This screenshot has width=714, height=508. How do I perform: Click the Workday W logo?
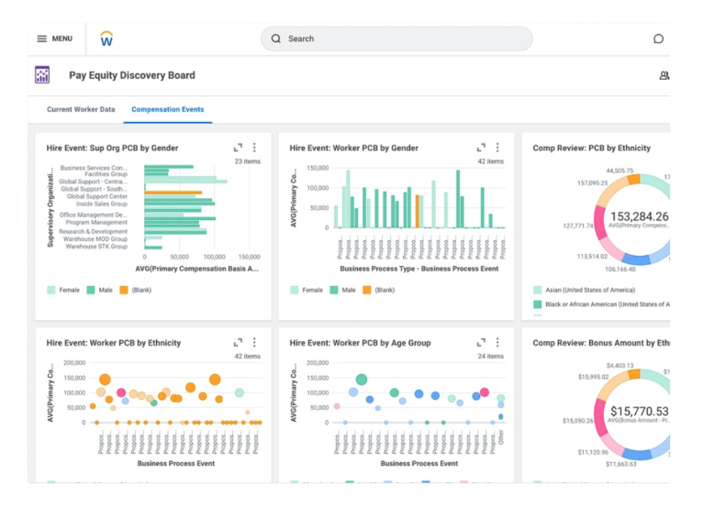point(106,39)
